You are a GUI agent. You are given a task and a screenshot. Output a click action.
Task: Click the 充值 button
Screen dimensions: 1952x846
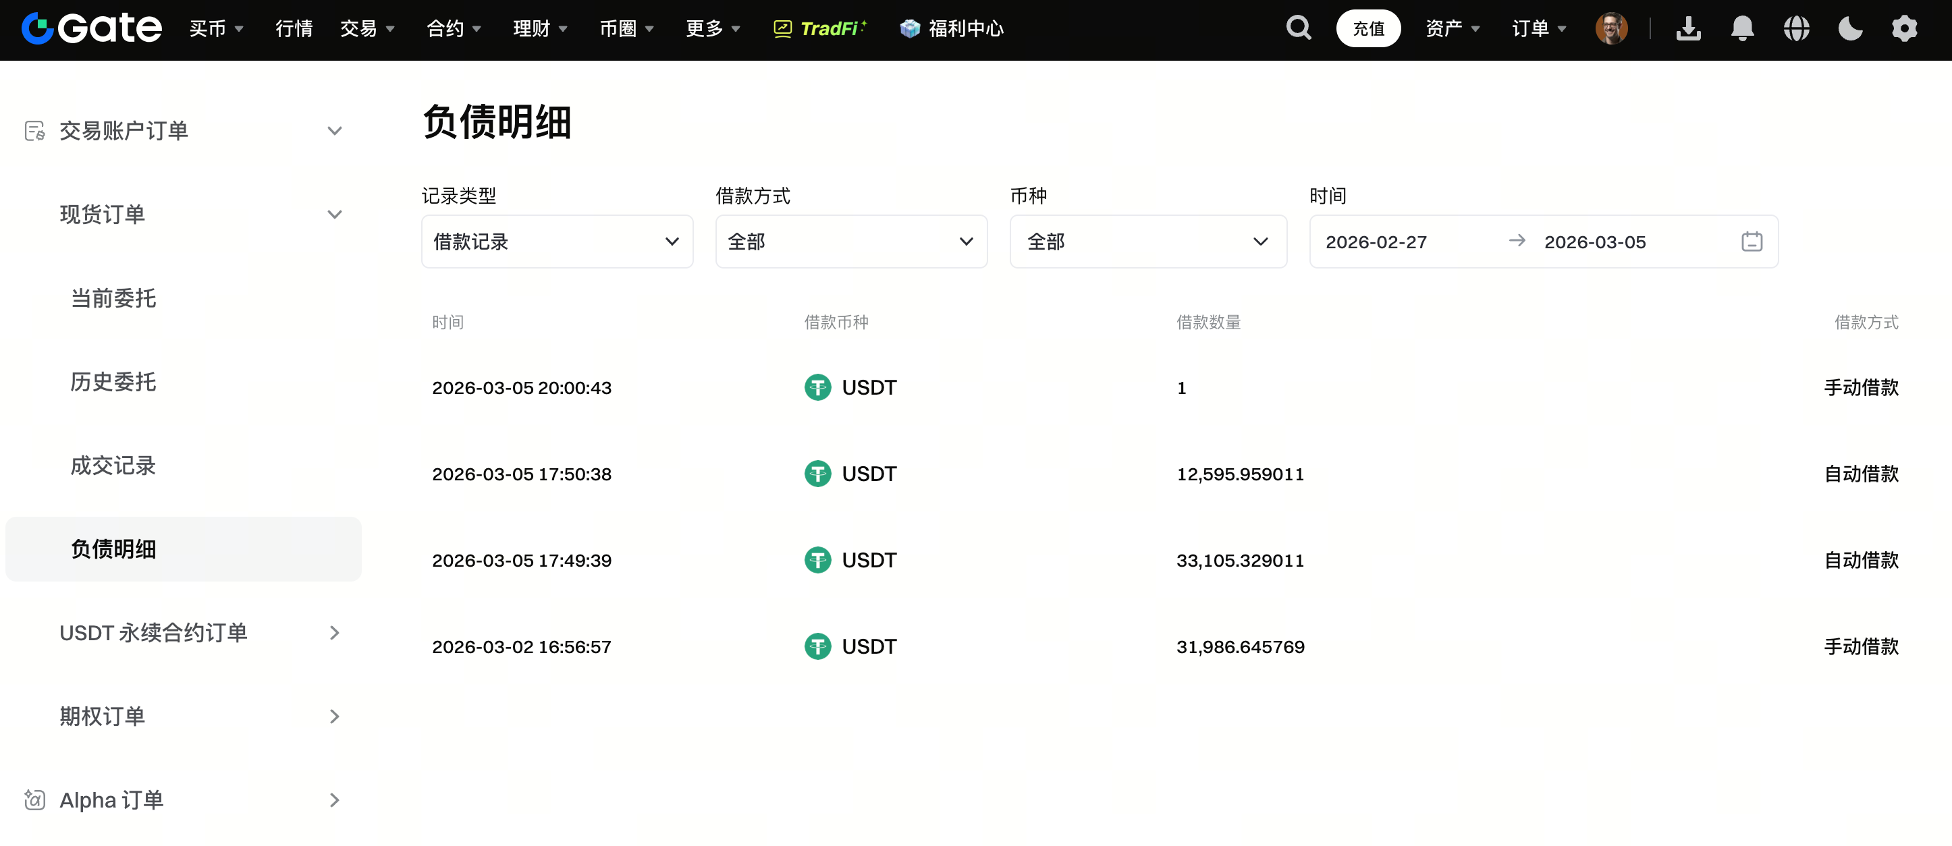tap(1367, 29)
